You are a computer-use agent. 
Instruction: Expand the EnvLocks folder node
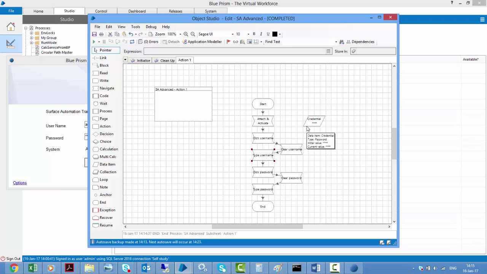(32, 33)
